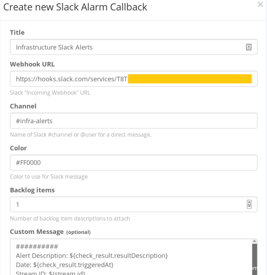
Task: Click the Webhook URL label
Action: click(x=32, y=64)
